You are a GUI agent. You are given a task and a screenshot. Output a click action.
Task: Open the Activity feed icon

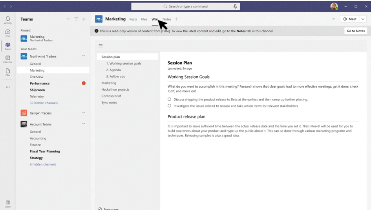(x=8, y=20)
